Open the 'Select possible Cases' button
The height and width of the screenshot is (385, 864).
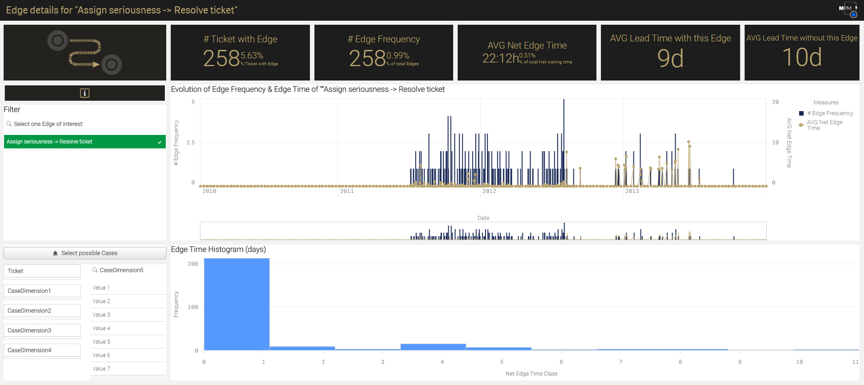[85, 253]
